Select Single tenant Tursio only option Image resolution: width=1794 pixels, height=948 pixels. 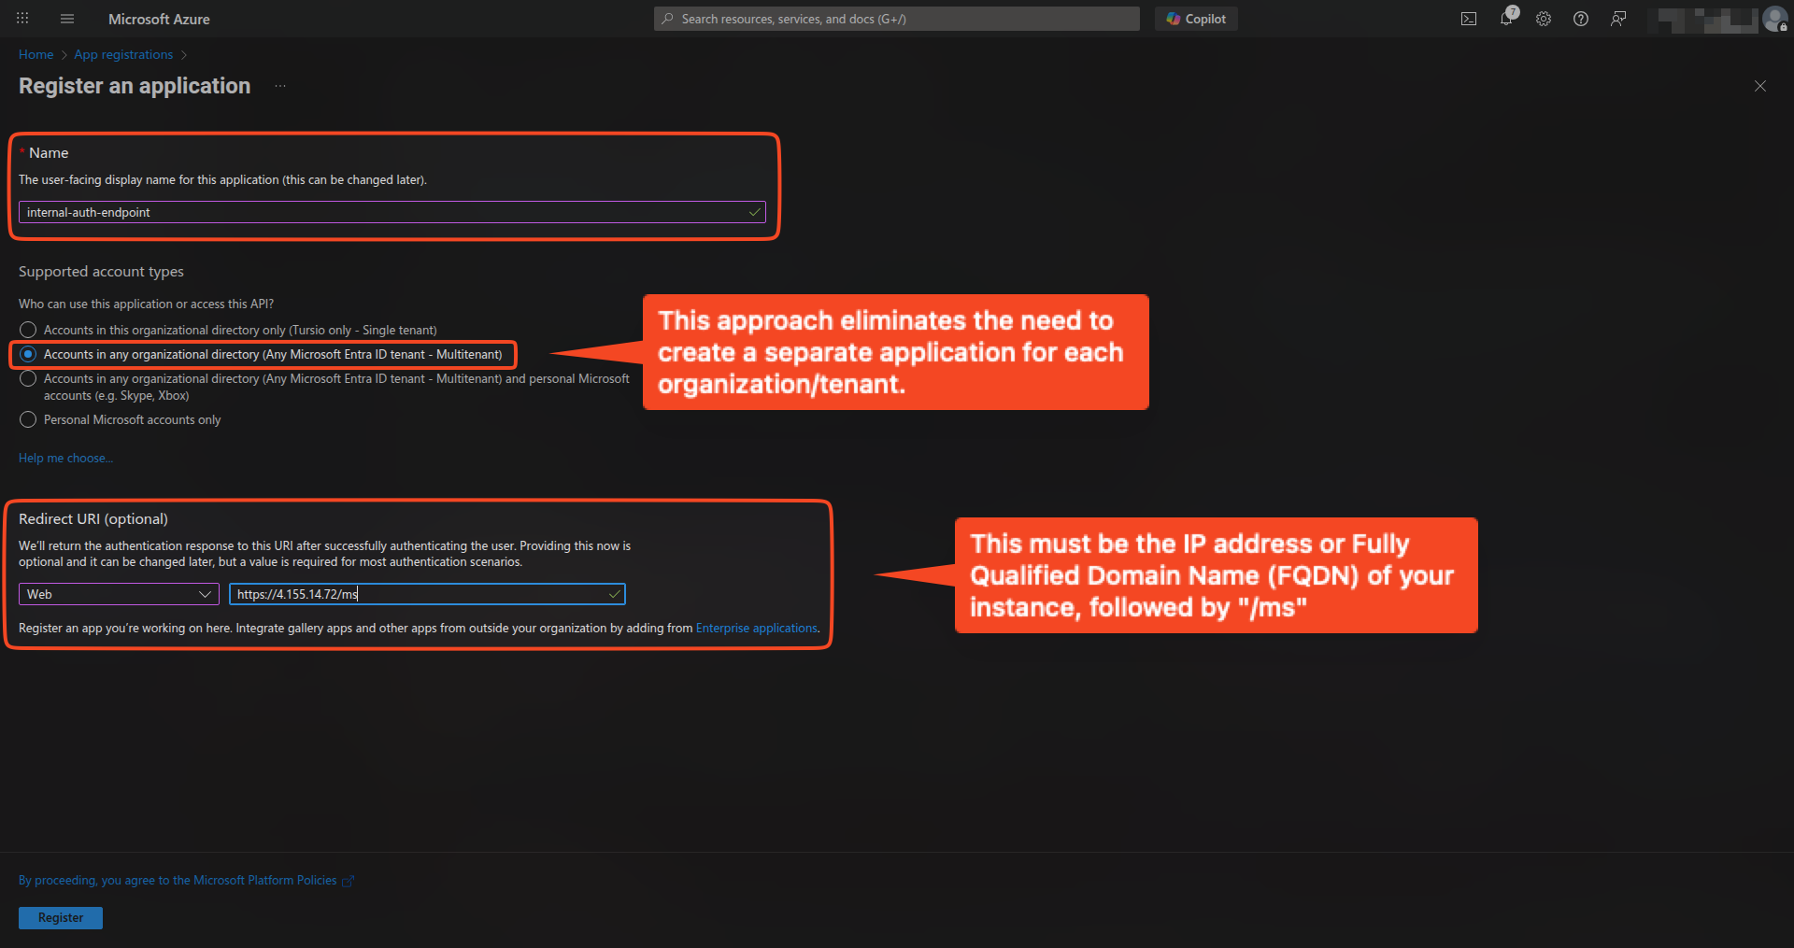28,330
